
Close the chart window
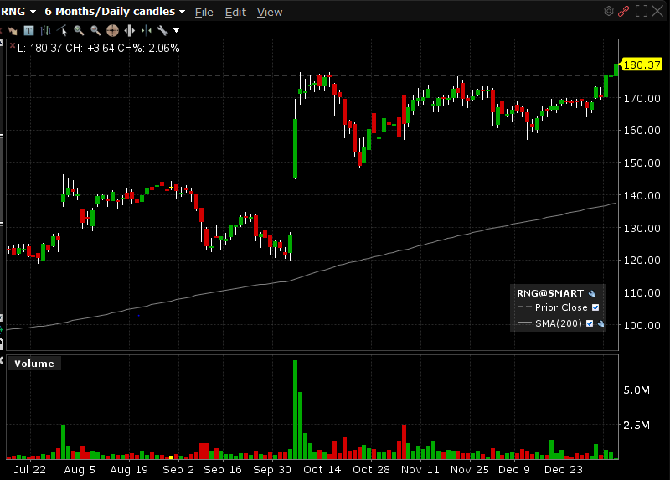pos(657,11)
